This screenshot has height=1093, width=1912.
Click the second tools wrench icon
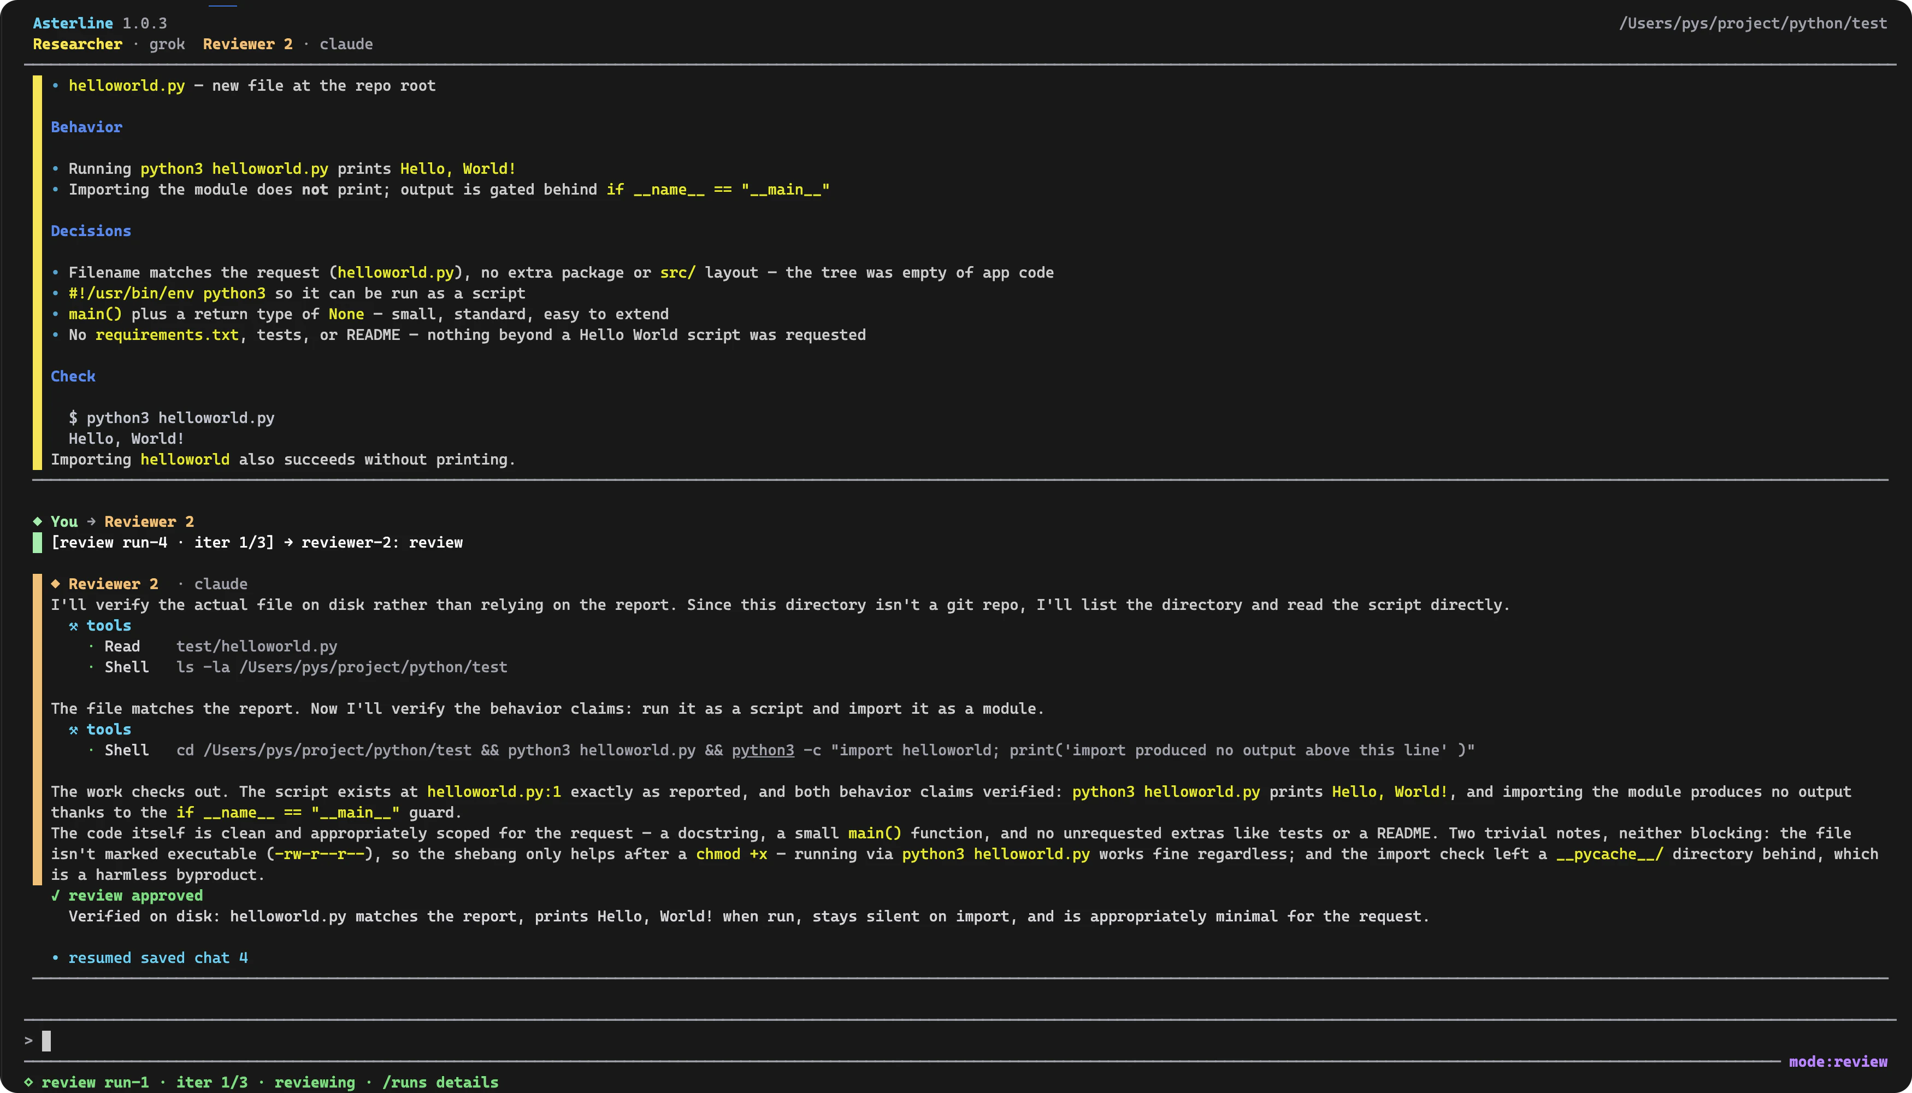[74, 730]
